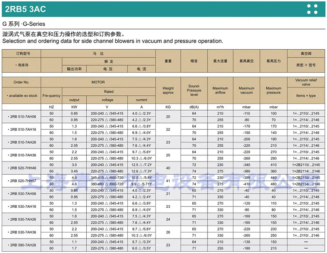This screenshot has width=327, height=253.
Task: Click the 'Maximum pressure' column header
Action: 273,91
